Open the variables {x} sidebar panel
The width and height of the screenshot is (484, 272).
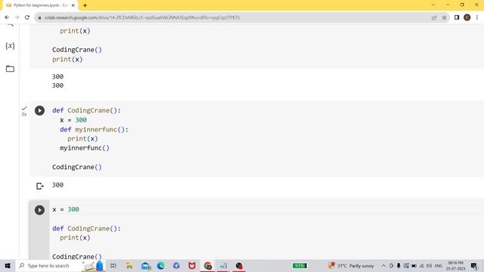(10, 46)
